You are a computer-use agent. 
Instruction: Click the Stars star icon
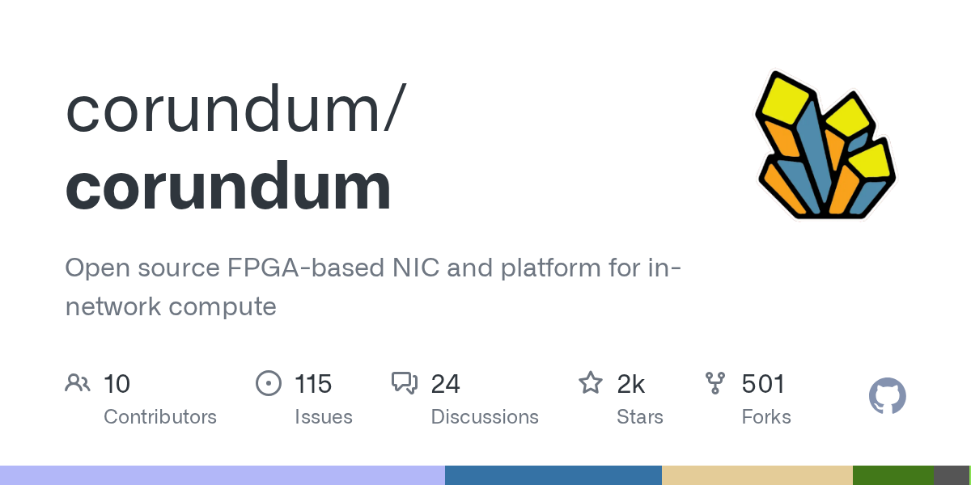[x=591, y=383]
